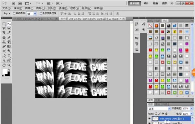Open the 不透明度 opacity slider arrow
195x124 pixels.
pos(191,108)
